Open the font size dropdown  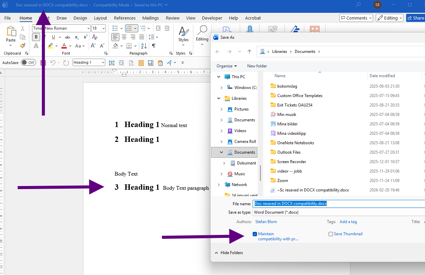[103, 28]
